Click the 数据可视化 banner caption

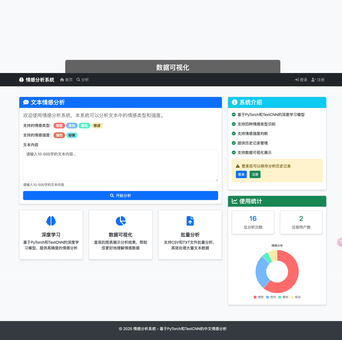point(172,68)
